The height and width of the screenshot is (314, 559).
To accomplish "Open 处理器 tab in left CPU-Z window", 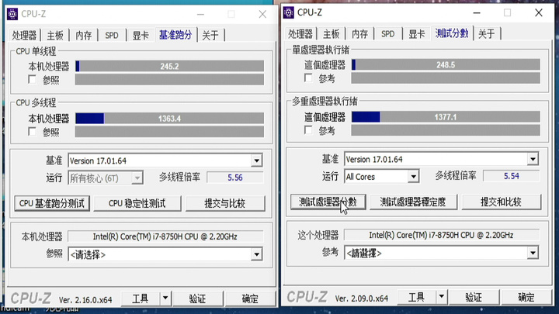I will tap(24, 35).
